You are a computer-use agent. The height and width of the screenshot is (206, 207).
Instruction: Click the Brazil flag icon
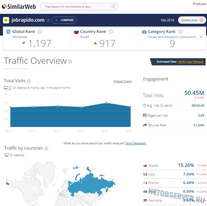145,192
